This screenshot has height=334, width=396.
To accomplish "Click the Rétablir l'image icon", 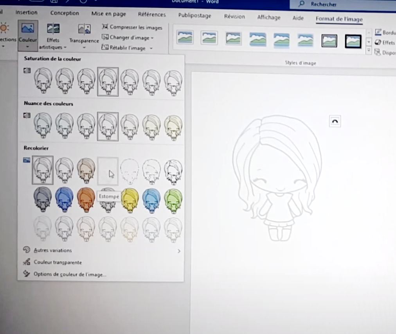I will [105, 48].
